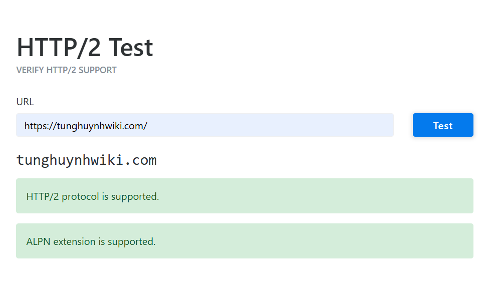This screenshot has width=492, height=284.
Task: Select the tunghuynhwiki.com result heading
Action: click(x=86, y=160)
